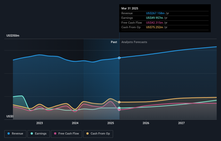Click the 2025 x-axis label

pyautogui.click(x=111, y=123)
